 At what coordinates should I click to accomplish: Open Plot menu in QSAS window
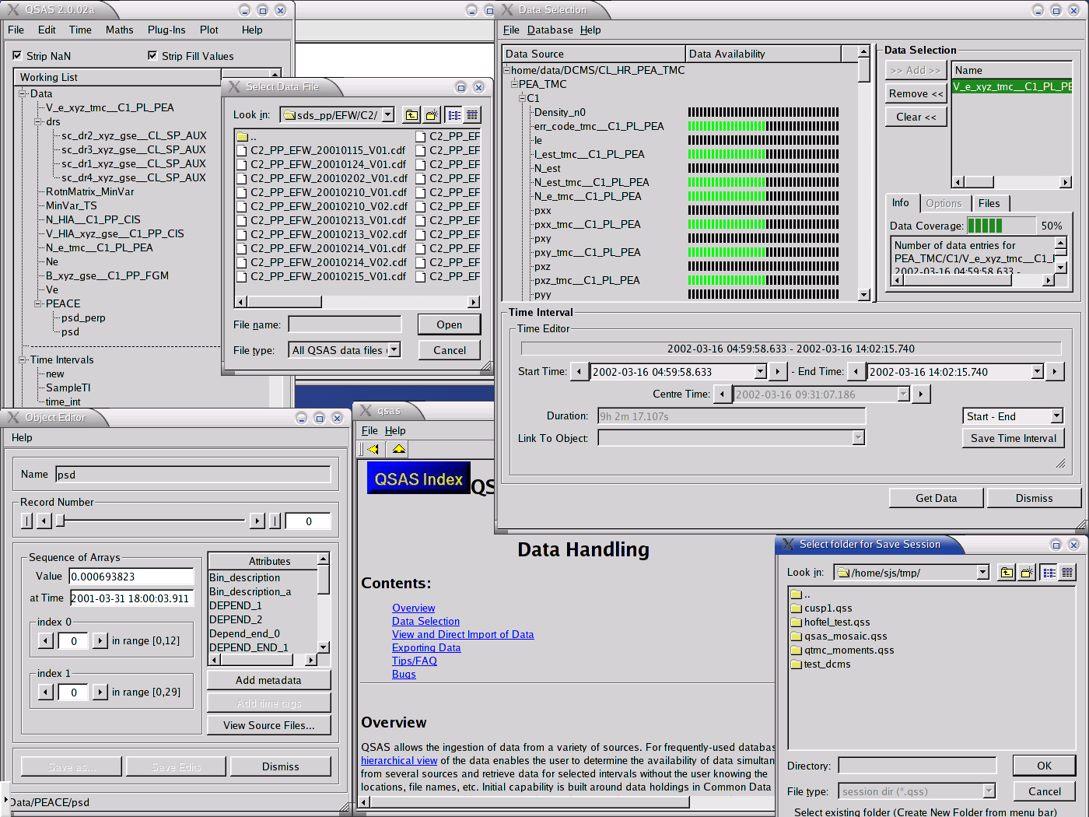[209, 30]
